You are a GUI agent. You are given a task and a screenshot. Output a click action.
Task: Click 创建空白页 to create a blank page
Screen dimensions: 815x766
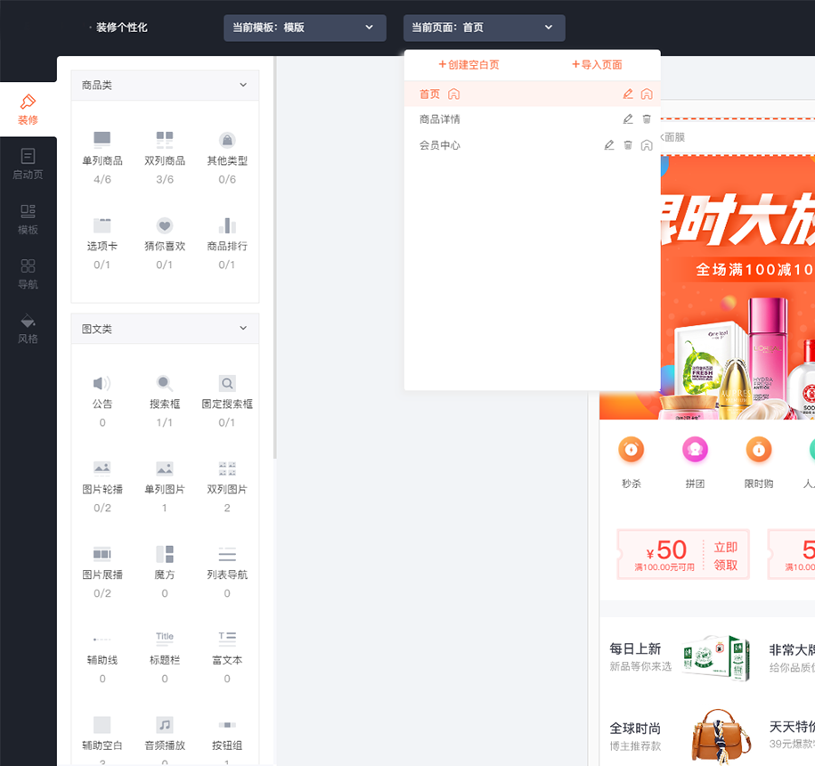coord(469,64)
